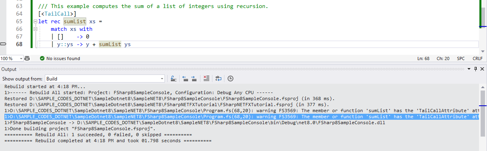Close the Output panel
The height and width of the screenshot is (151, 487).
483,69
